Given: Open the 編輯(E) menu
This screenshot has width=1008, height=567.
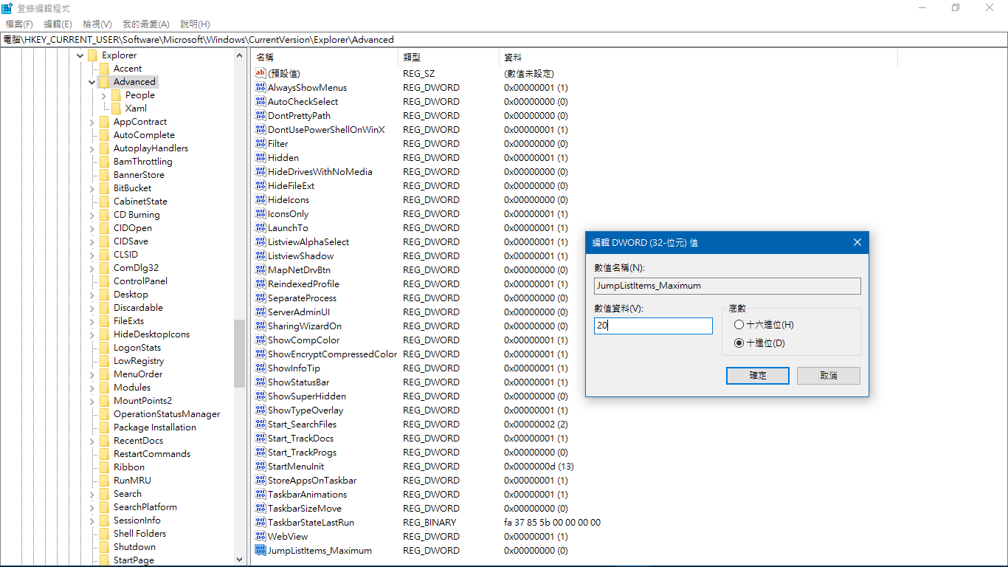Looking at the screenshot, I should click(x=58, y=24).
